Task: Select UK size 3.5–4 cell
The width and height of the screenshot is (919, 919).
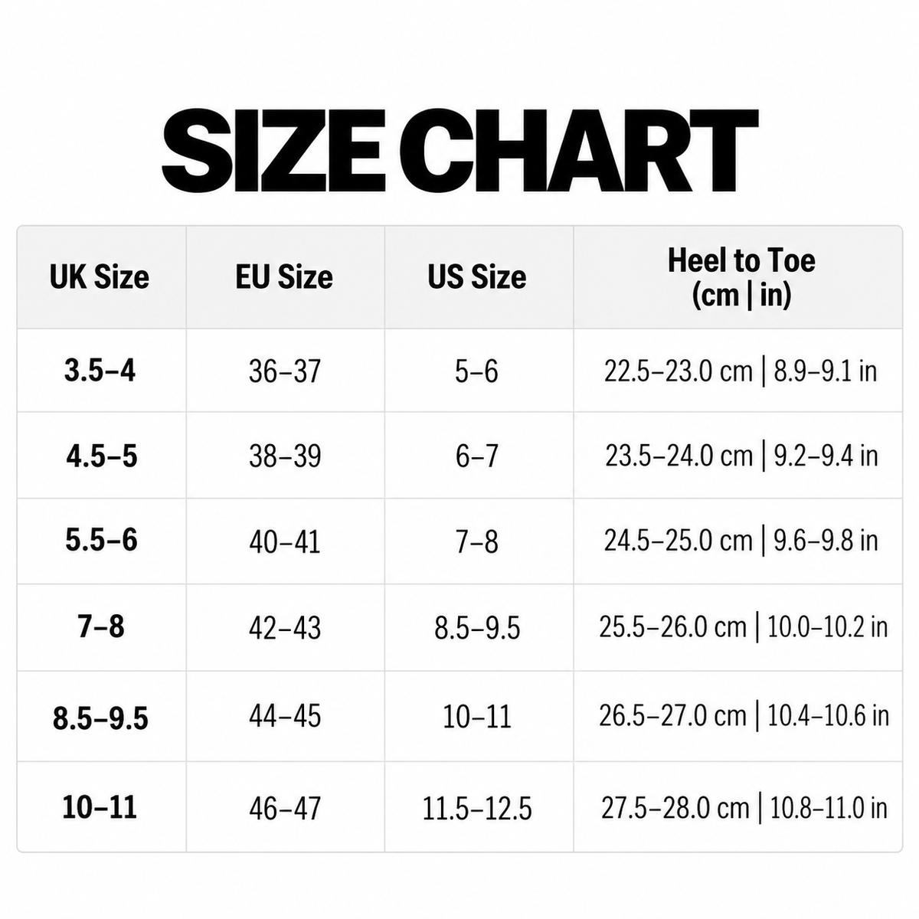Action: coord(100,371)
